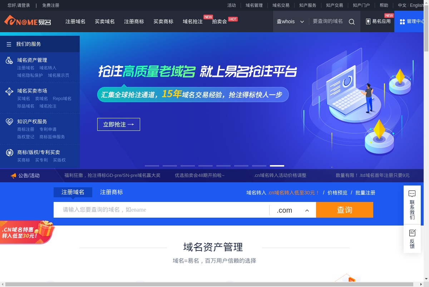Click 商标延伸服务 in the sidebar
The image size is (429, 287).
(x=52, y=137)
